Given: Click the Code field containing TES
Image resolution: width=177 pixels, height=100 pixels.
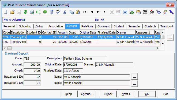Looking at the screenshot, I should [x=35, y=59].
